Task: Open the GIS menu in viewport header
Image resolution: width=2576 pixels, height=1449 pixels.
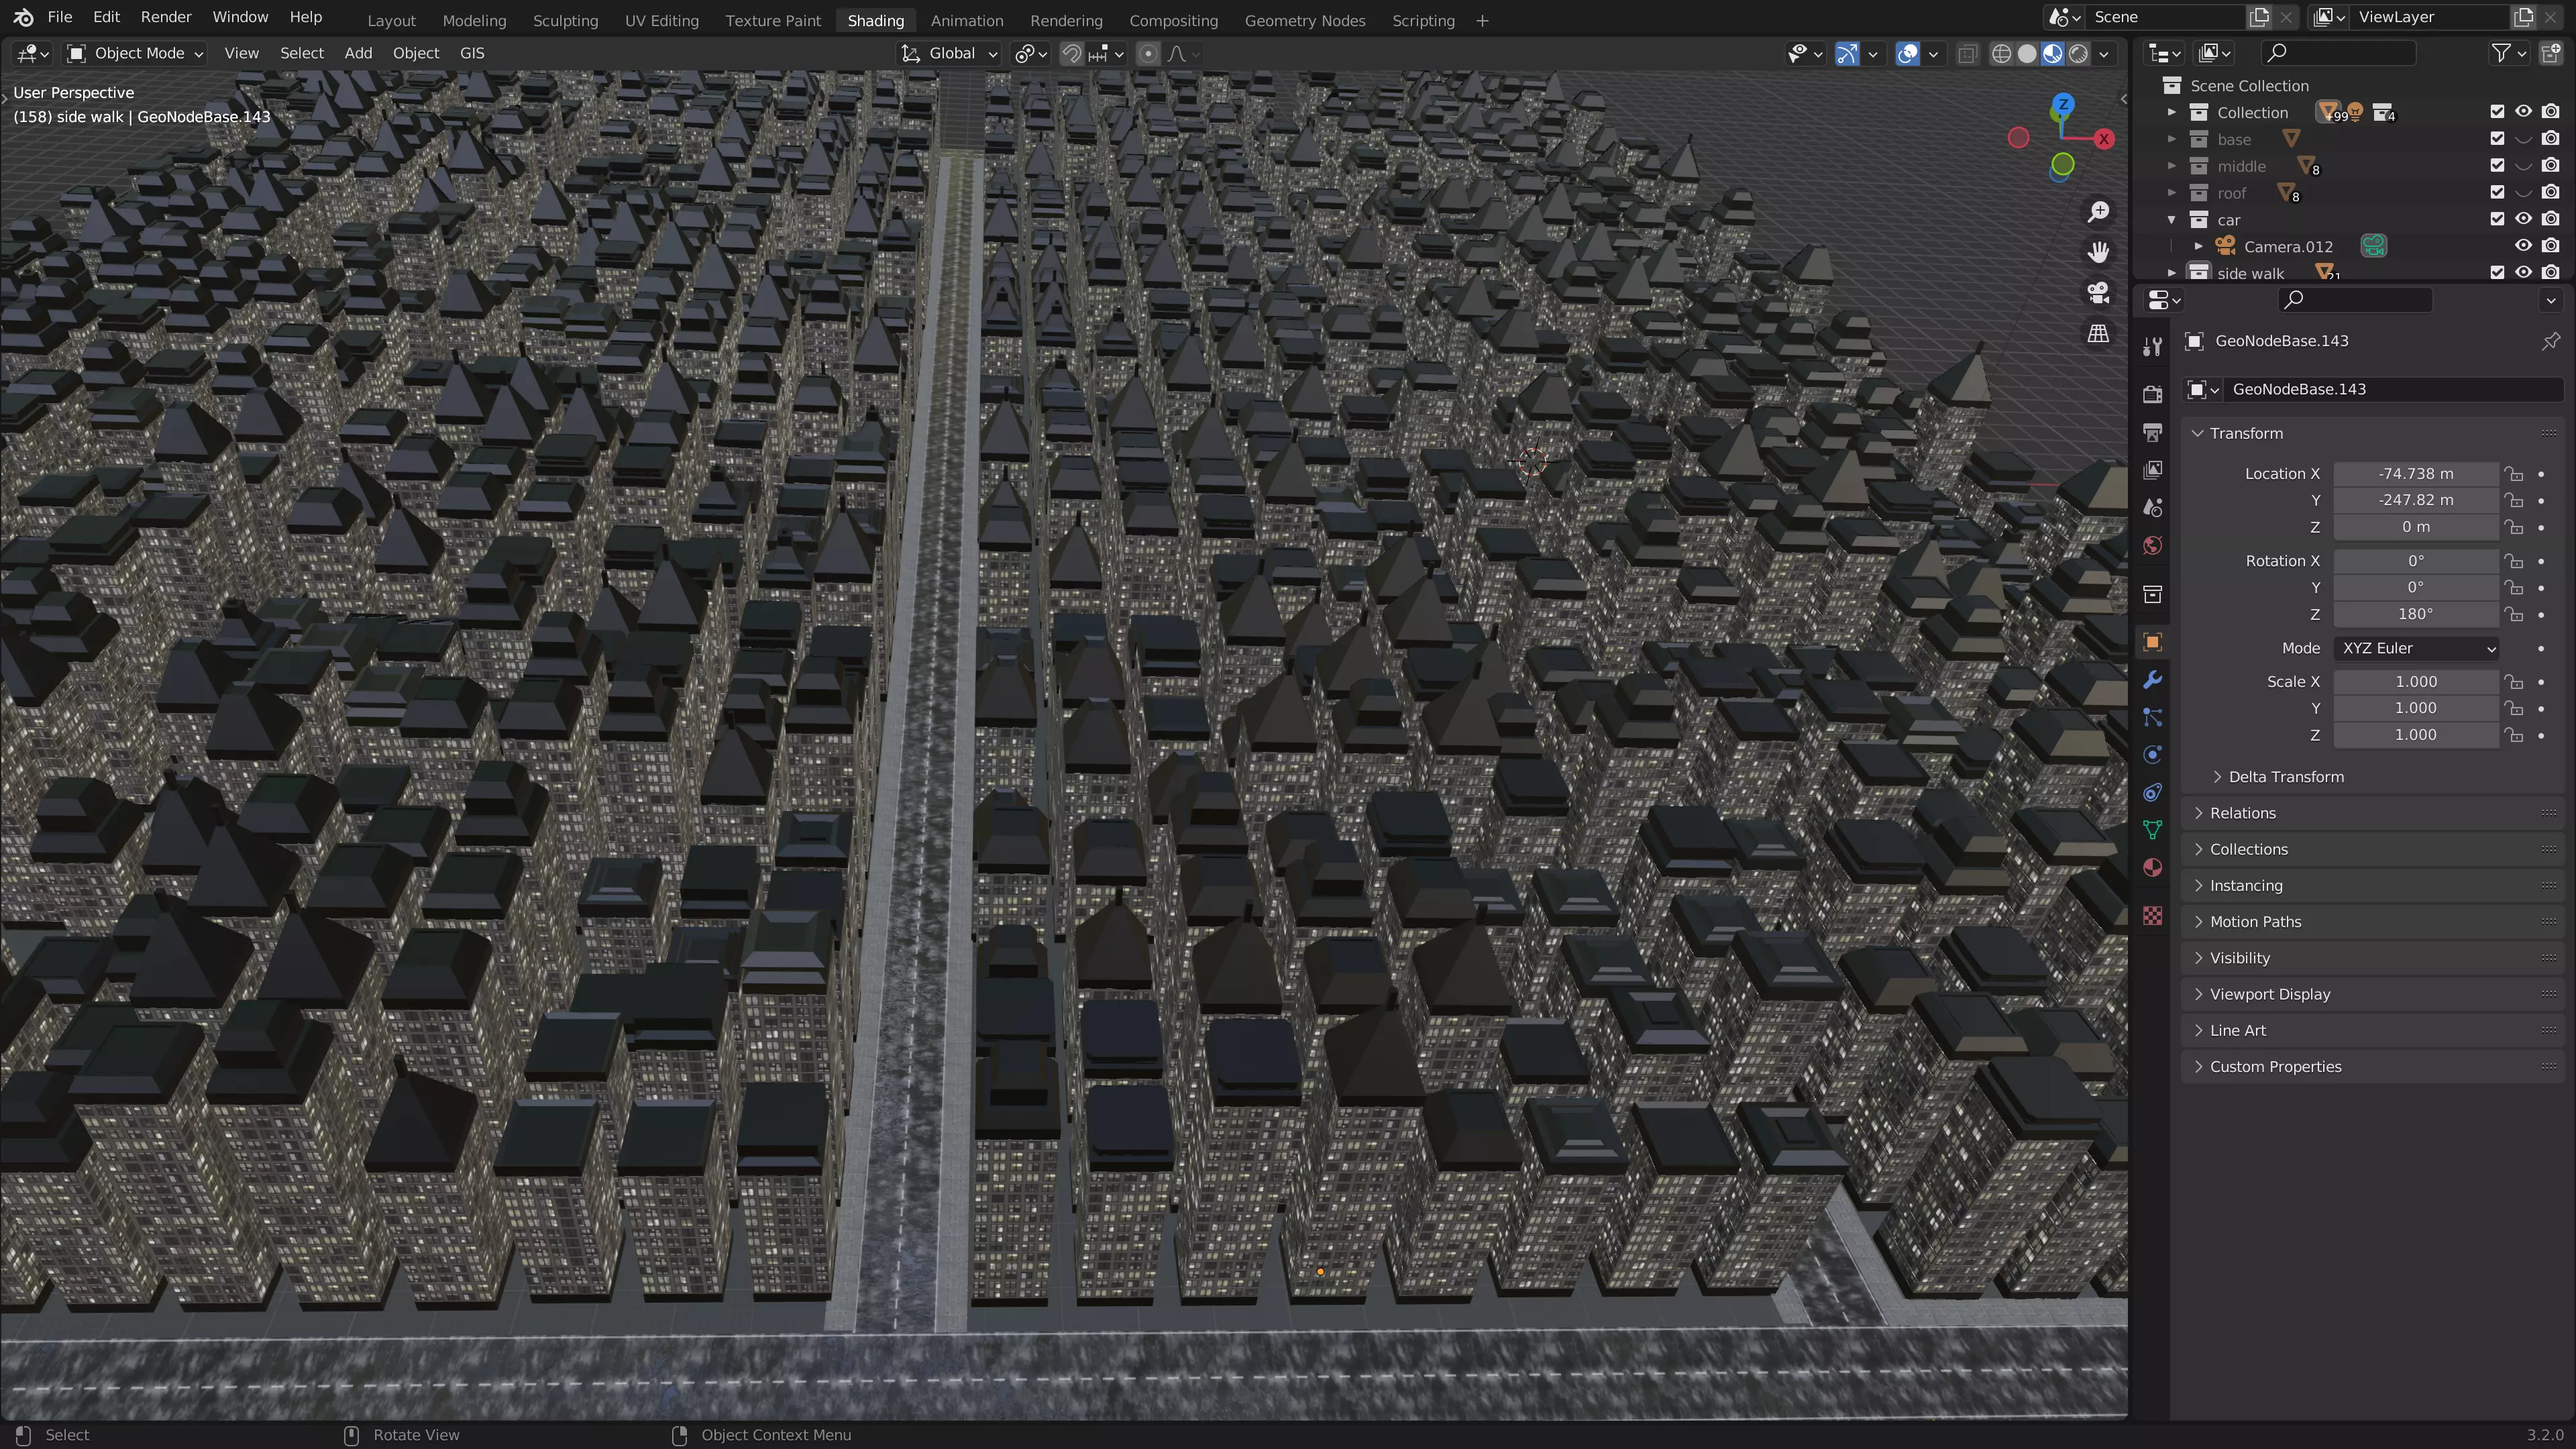Action: click(x=472, y=54)
